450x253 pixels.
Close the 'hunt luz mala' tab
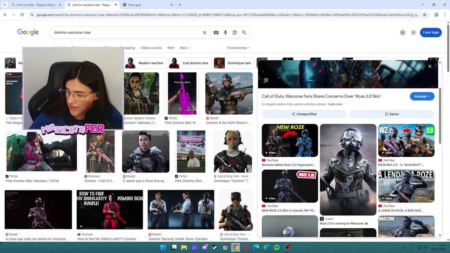point(60,5)
